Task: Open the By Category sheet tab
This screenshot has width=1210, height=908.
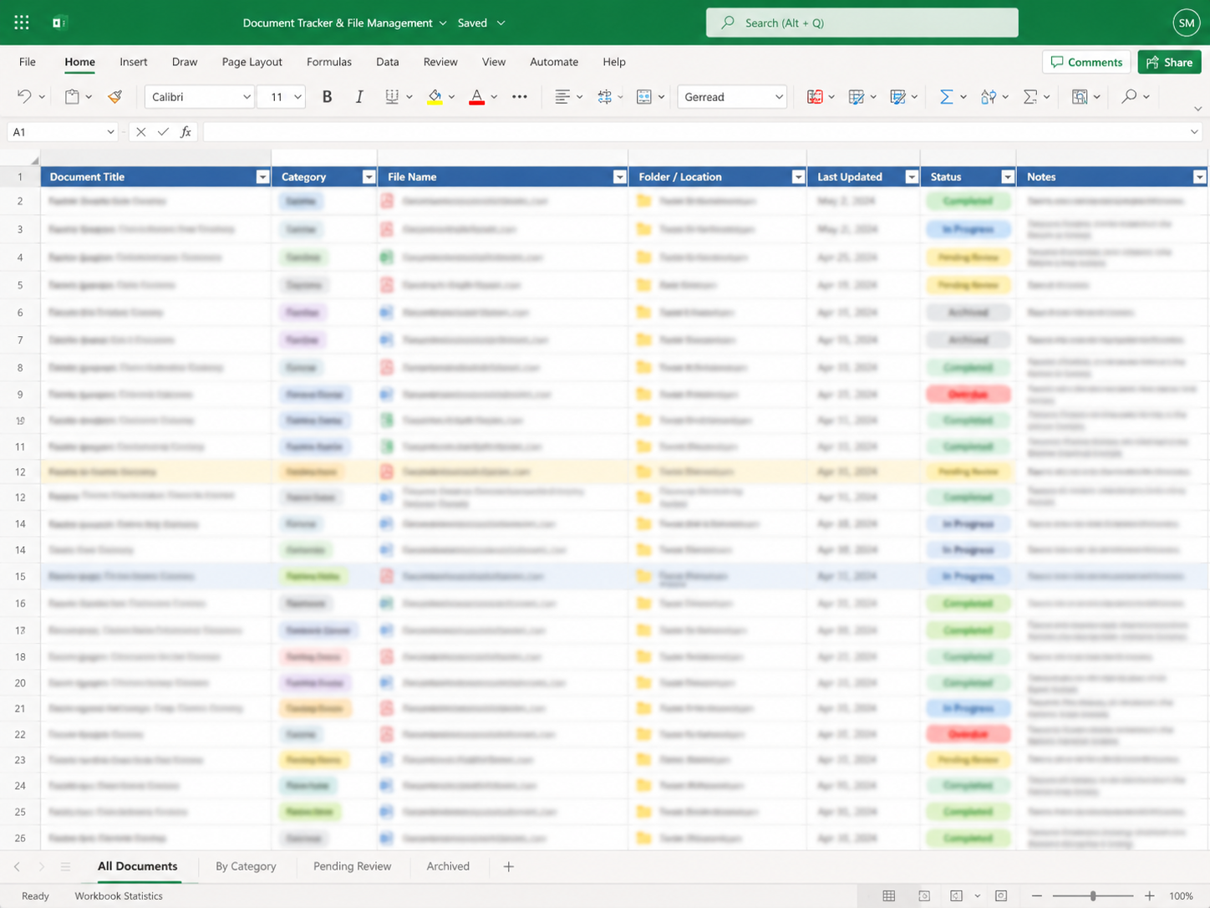Action: click(246, 866)
